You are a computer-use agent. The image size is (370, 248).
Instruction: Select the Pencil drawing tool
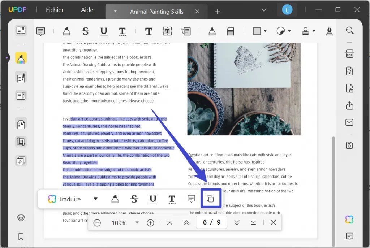coord(212,31)
